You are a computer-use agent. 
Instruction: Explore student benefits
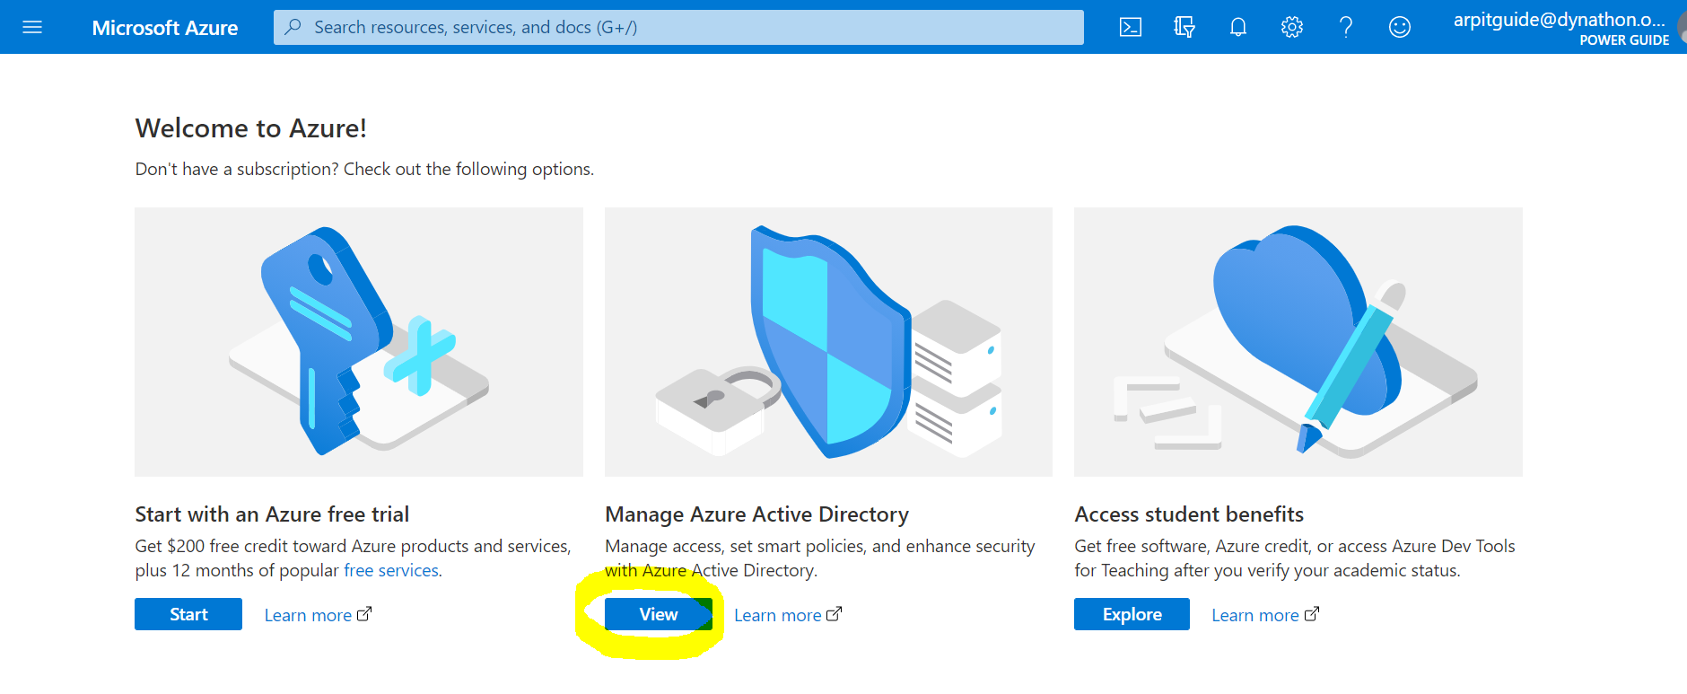(x=1132, y=614)
